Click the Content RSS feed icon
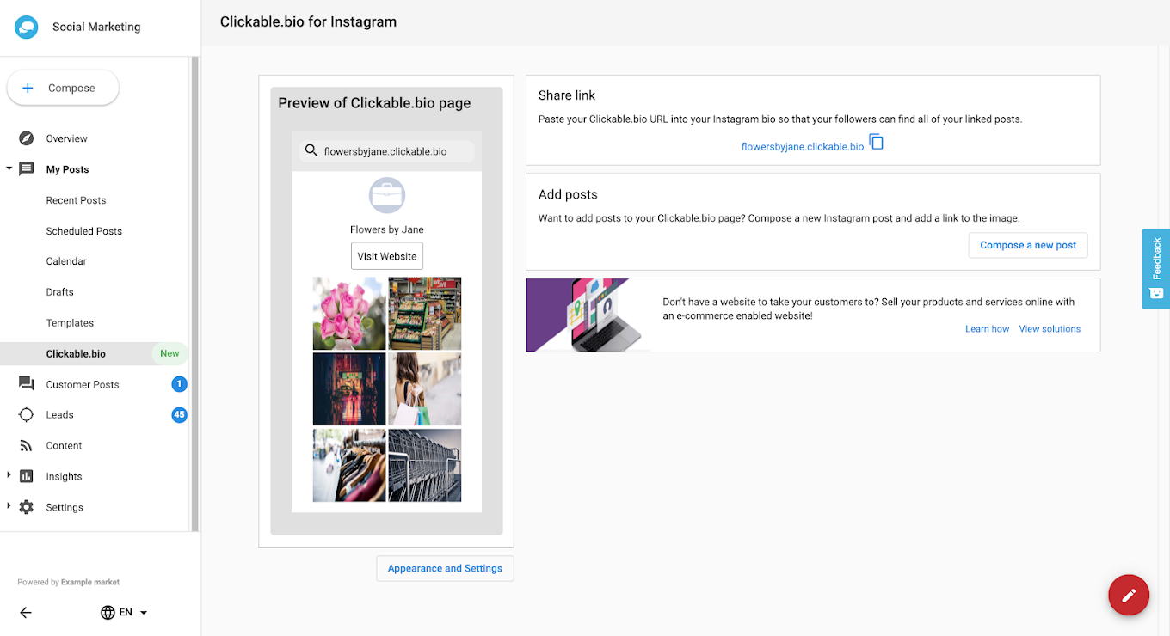Viewport: 1170px width, 636px height. coord(27,446)
